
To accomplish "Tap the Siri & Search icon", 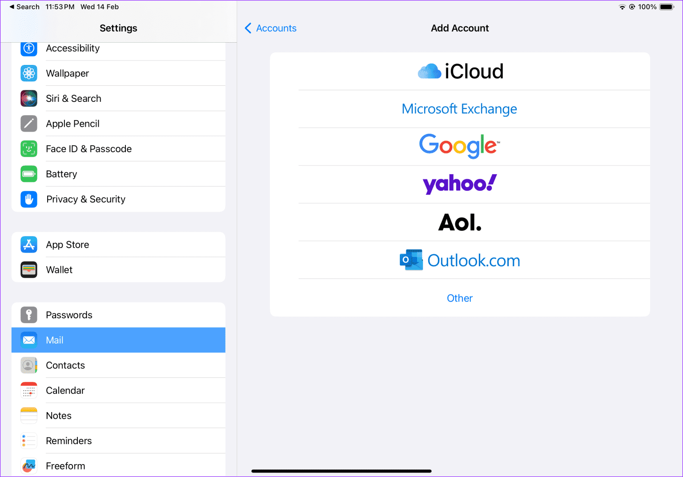I will point(29,98).
